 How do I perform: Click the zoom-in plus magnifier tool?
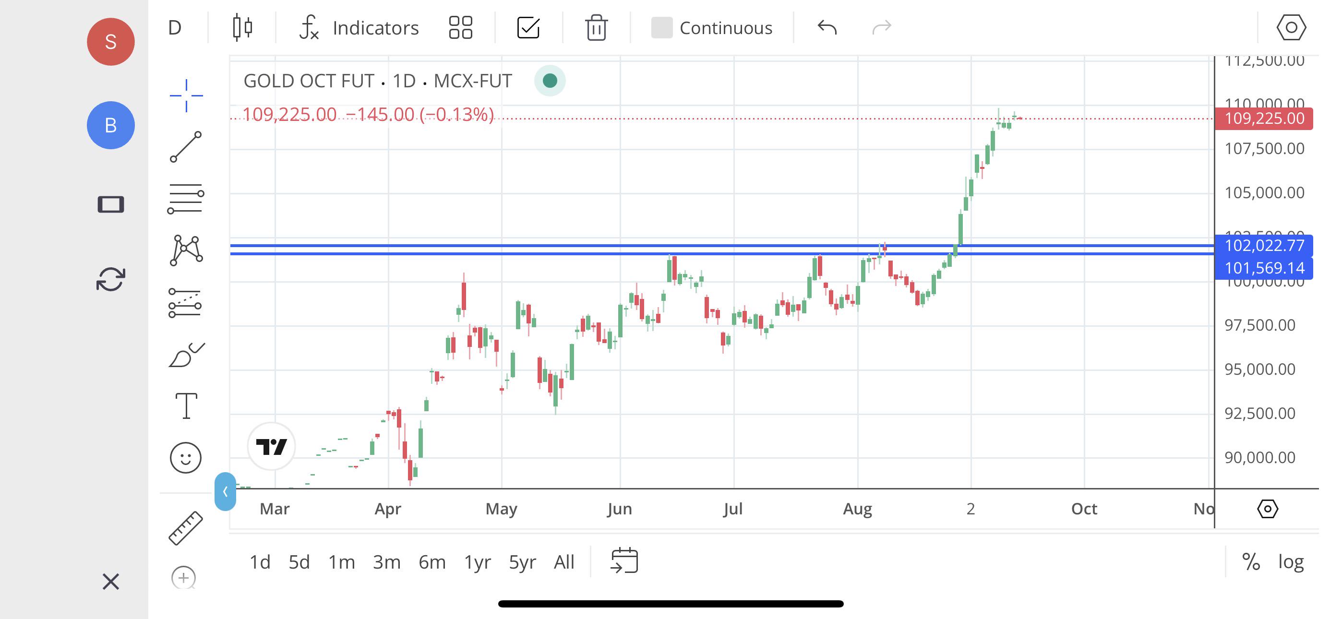tap(184, 577)
